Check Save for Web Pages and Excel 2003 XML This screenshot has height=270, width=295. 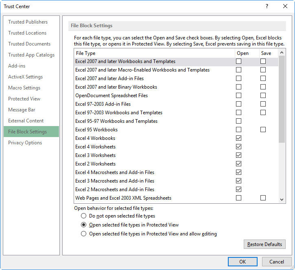pos(263,198)
